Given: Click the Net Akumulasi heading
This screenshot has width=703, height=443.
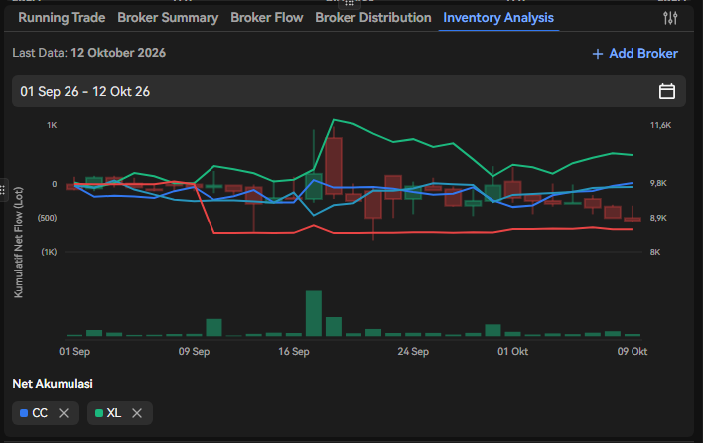Looking at the screenshot, I should coord(53,384).
